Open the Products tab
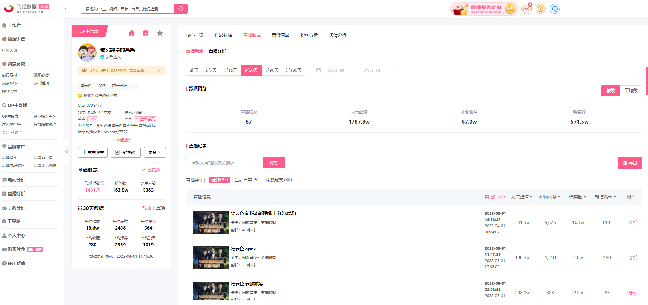Screen dimensions: 648x305 281,35
